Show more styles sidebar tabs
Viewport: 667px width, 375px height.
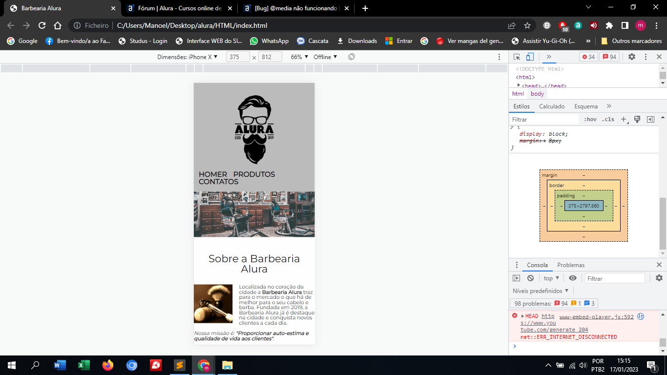609,106
